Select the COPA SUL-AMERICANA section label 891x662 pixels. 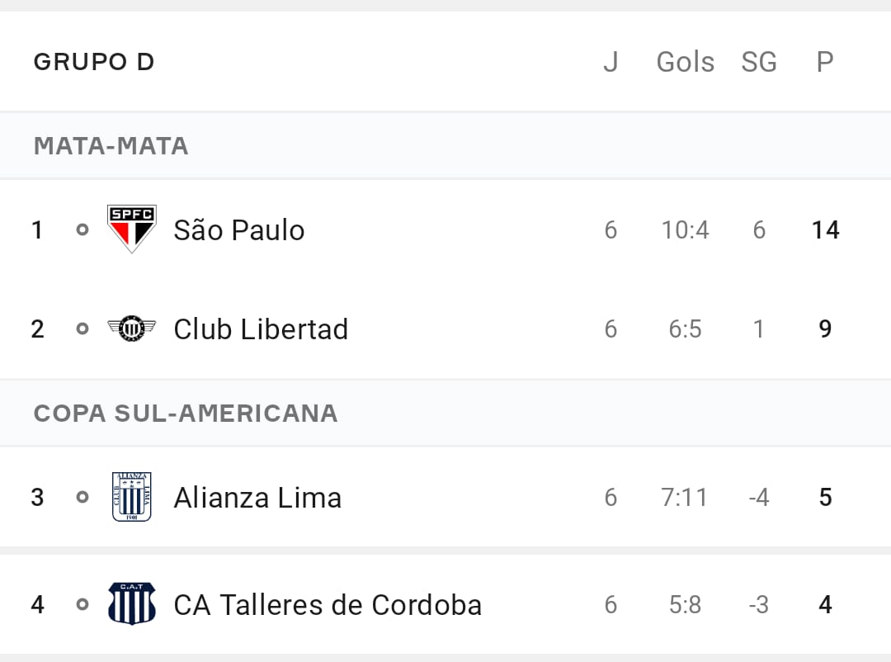tap(186, 414)
